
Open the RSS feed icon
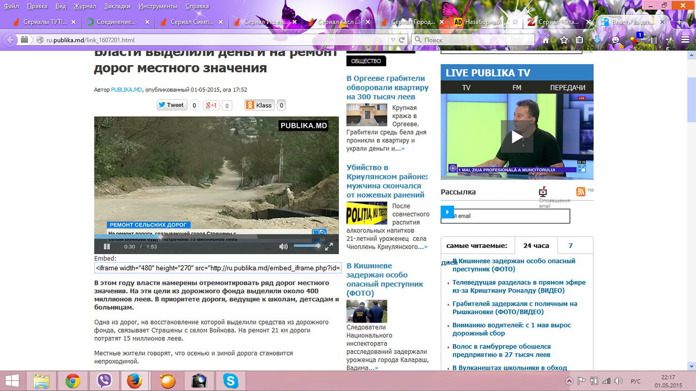coord(581,191)
